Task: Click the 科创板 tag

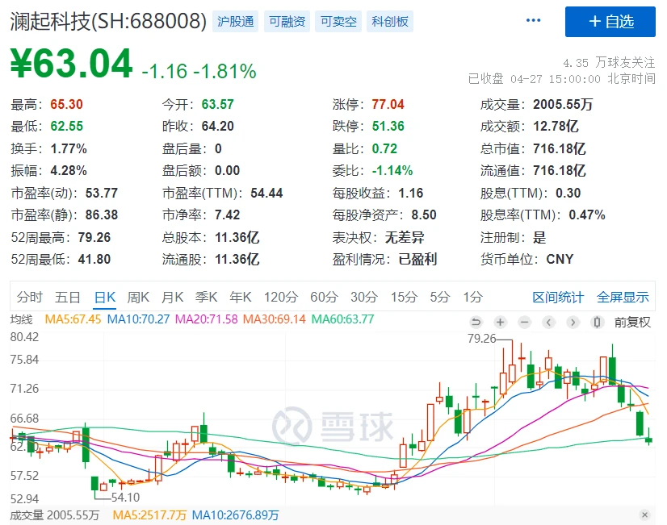Action: (x=389, y=22)
